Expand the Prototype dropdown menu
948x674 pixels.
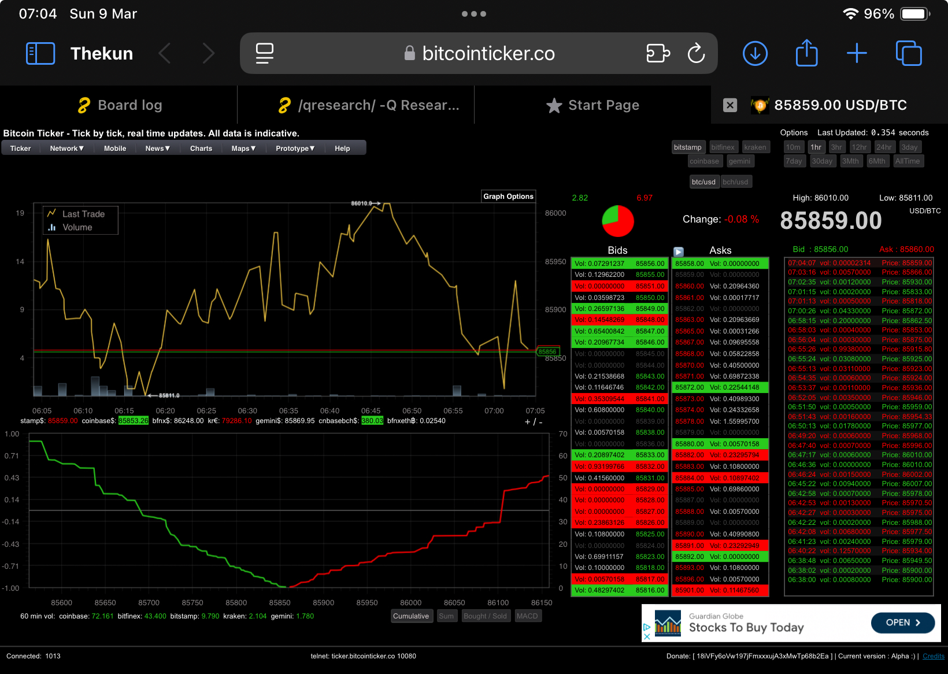[x=295, y=149]
